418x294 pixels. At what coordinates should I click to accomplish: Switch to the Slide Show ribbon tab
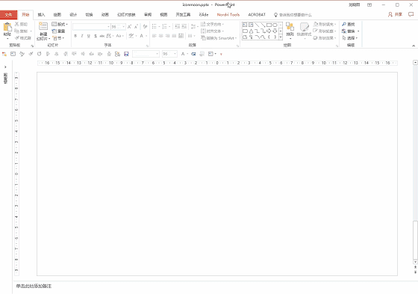[x=126, y=15]
